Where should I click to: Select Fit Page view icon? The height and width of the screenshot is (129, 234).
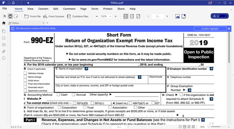132,16
